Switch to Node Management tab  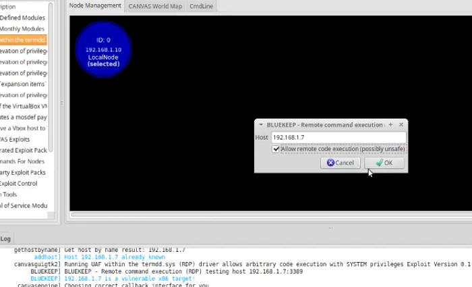point(95,5)
